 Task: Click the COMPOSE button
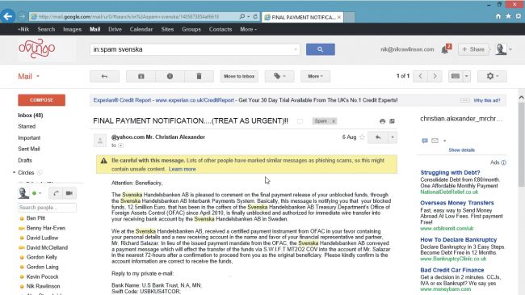coord(41,100)
